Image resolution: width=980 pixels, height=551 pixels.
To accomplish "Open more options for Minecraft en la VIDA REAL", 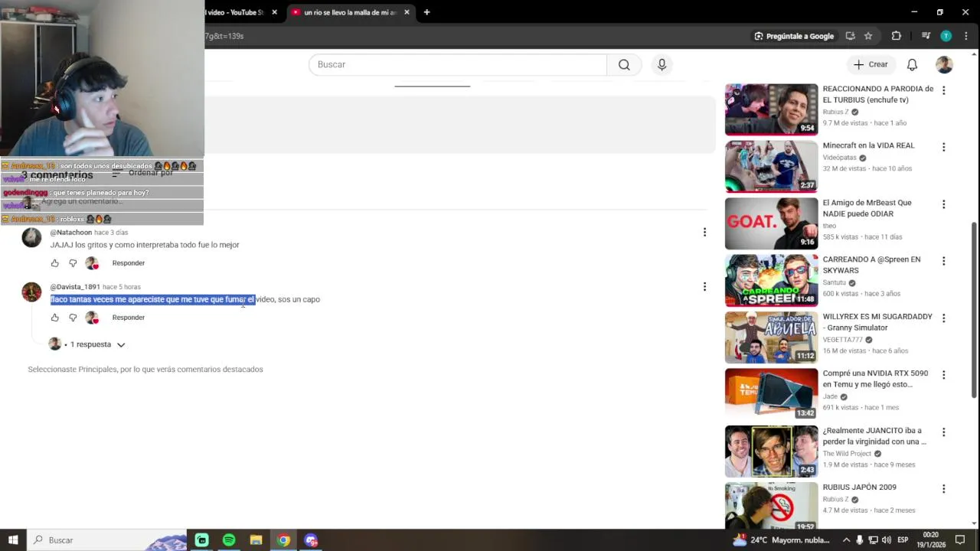I will point(943,147).
